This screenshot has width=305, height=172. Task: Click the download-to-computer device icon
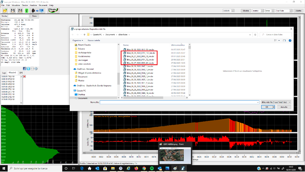38,11
